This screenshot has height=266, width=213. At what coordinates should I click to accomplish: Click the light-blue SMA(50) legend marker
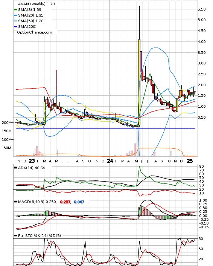click(15, 21)
